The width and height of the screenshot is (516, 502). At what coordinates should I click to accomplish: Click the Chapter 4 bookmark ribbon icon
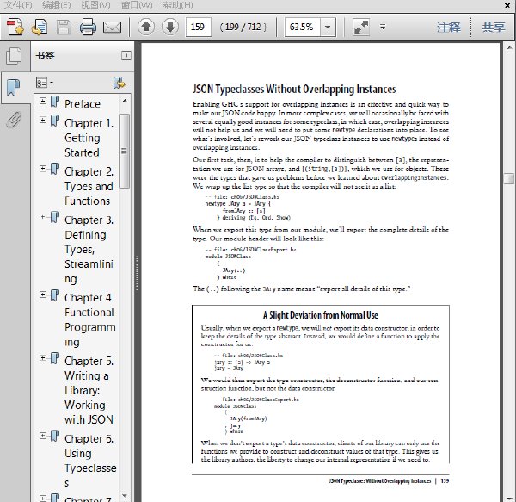[55, 294]
